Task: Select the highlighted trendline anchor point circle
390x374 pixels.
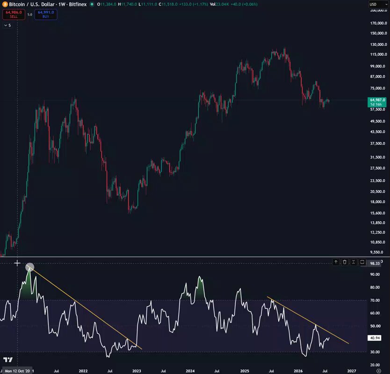Action: (x=30, y=267)
